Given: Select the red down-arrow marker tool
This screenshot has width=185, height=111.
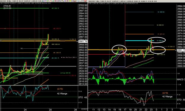Looking at the screenshot, I should [x=67, y=1].
